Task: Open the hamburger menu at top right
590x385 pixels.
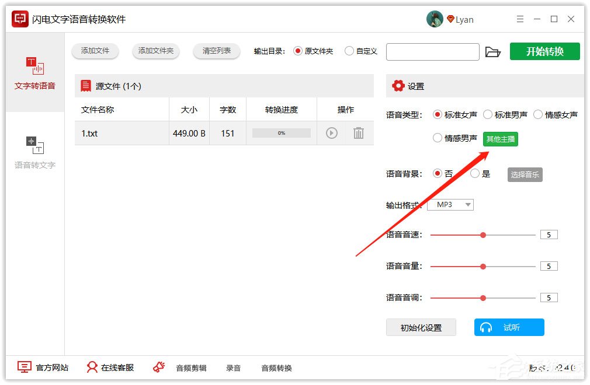Action: pyautogui.click(x=520, y=19)
